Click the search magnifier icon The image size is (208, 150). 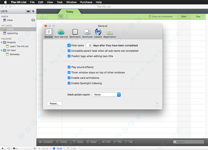(175, 142)
